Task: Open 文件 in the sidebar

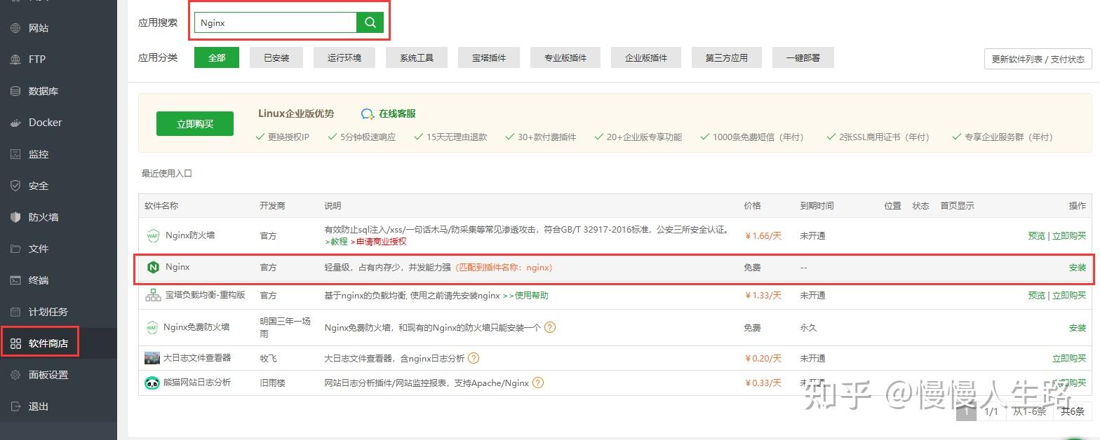Action: tap(39, 249)
